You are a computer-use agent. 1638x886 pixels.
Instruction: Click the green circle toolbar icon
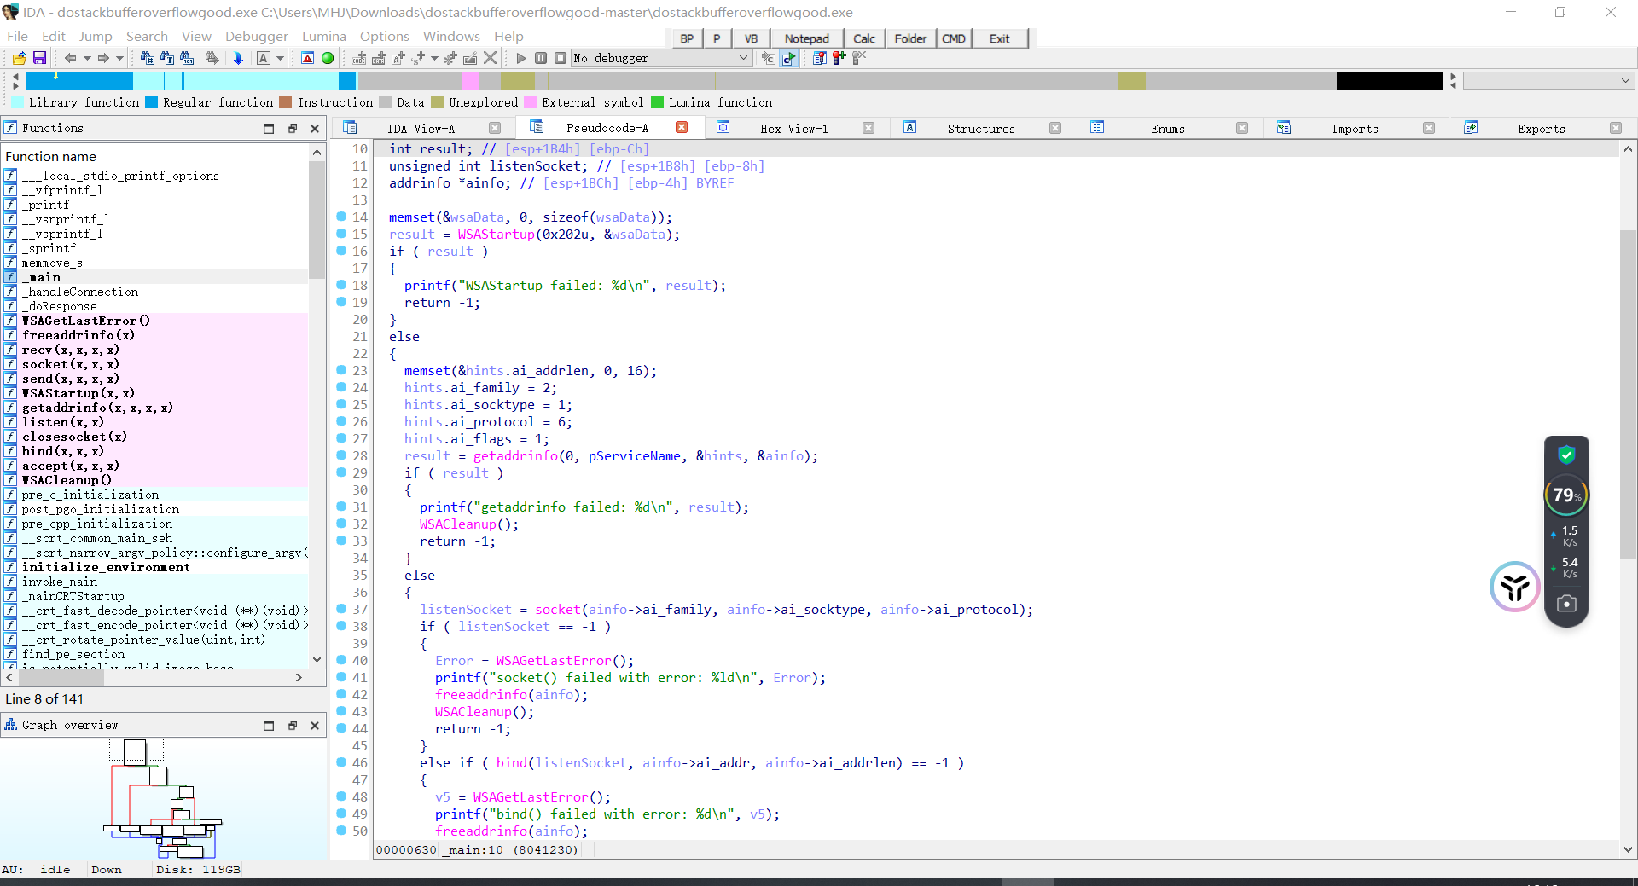[x=328, y=58]
